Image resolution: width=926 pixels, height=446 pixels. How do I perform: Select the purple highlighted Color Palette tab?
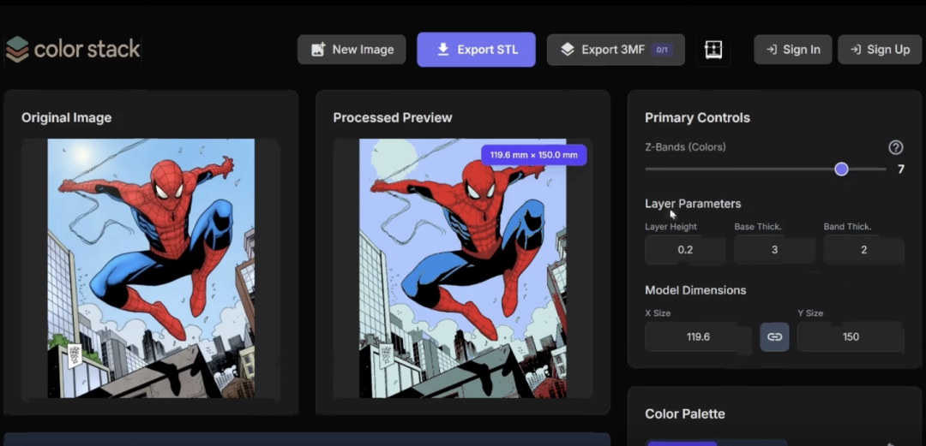682,443
